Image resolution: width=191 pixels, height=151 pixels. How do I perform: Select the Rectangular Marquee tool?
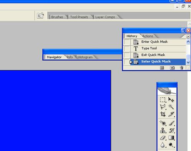pos(163,100)
